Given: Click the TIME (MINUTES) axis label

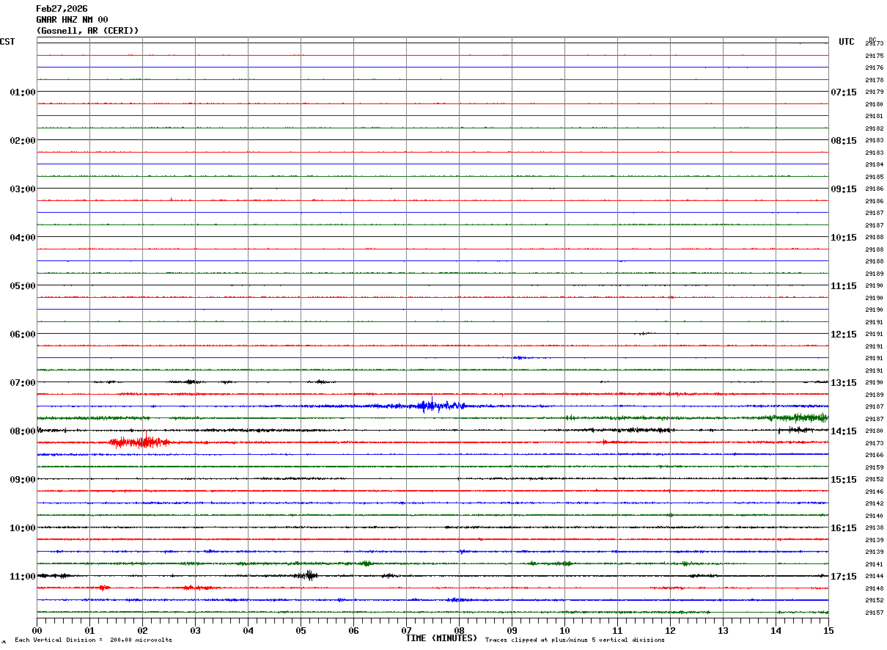Looking at the screenshot, I should [441, 638].
